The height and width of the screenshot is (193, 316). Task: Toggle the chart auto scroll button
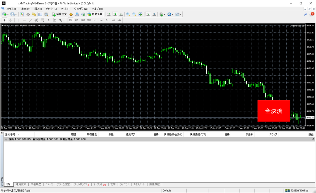148,14
